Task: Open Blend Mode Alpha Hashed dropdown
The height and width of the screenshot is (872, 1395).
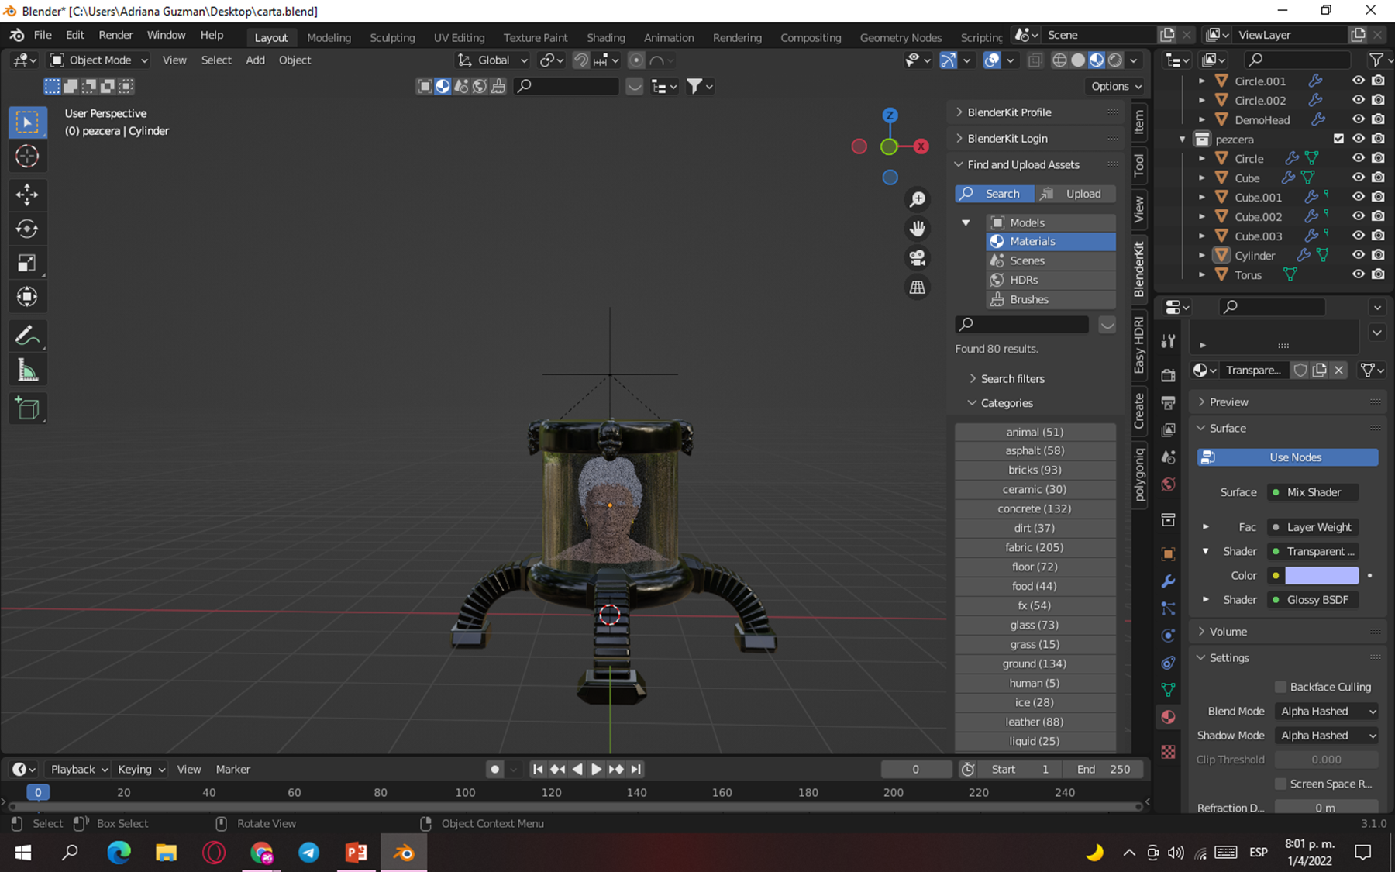Action: (x=1327, y=711)
